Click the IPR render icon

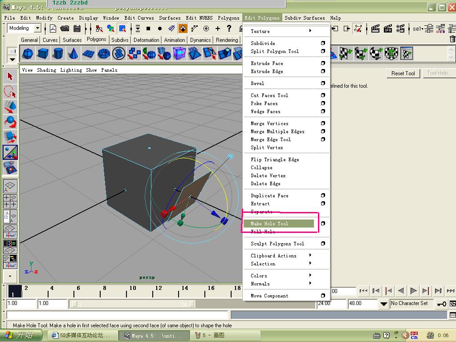[388, 28]
